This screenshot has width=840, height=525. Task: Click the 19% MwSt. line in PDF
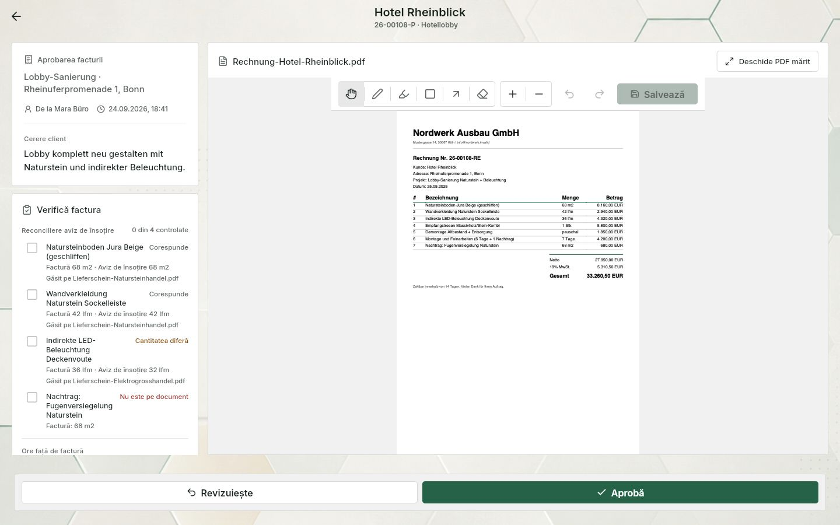(x=586, y=267)
